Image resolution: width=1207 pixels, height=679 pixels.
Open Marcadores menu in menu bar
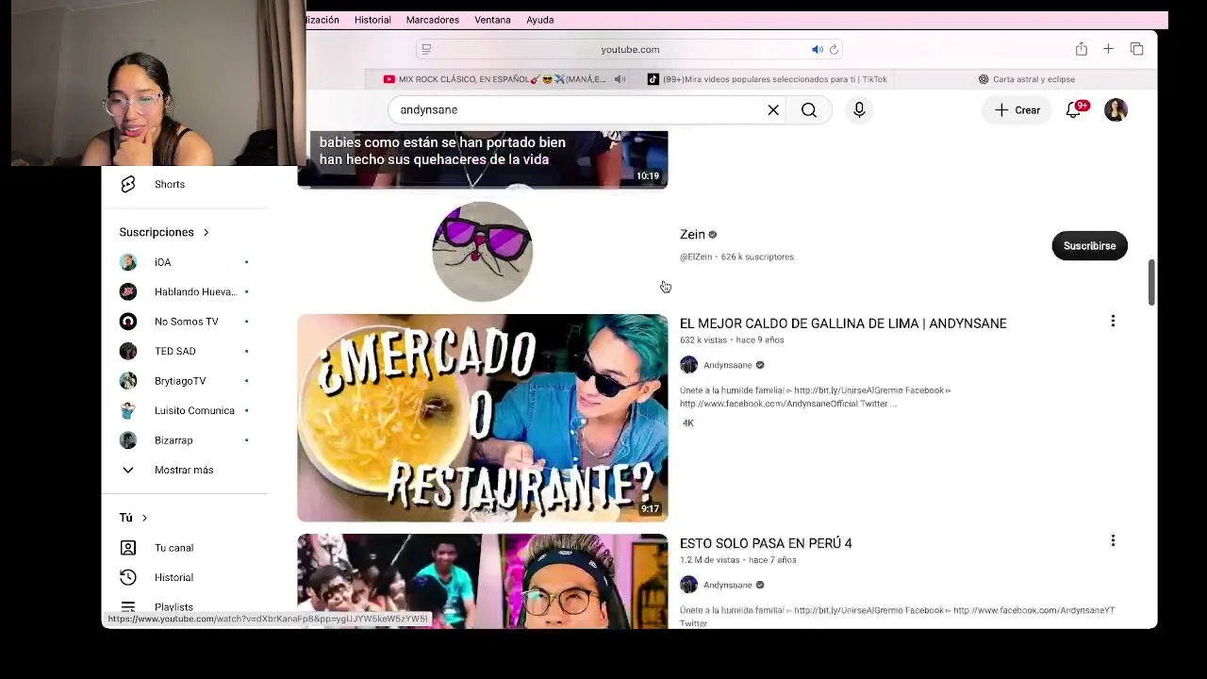432,20
